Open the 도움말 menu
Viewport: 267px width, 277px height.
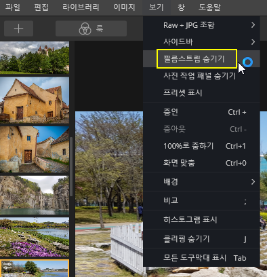209,7
